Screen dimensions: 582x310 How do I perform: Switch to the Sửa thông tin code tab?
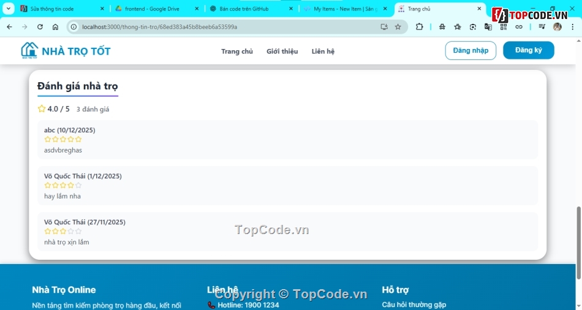click(62, 9)
